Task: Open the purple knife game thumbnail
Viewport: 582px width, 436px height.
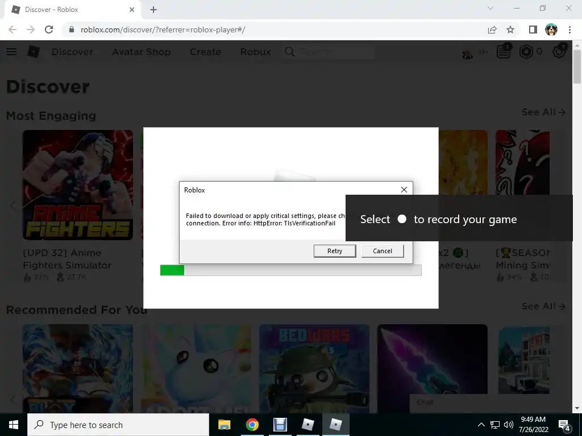Action: pos(433,359)
